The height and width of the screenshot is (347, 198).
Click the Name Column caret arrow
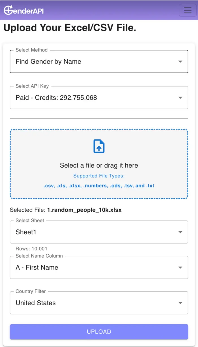pyautogui.click(x=180, y=267)
